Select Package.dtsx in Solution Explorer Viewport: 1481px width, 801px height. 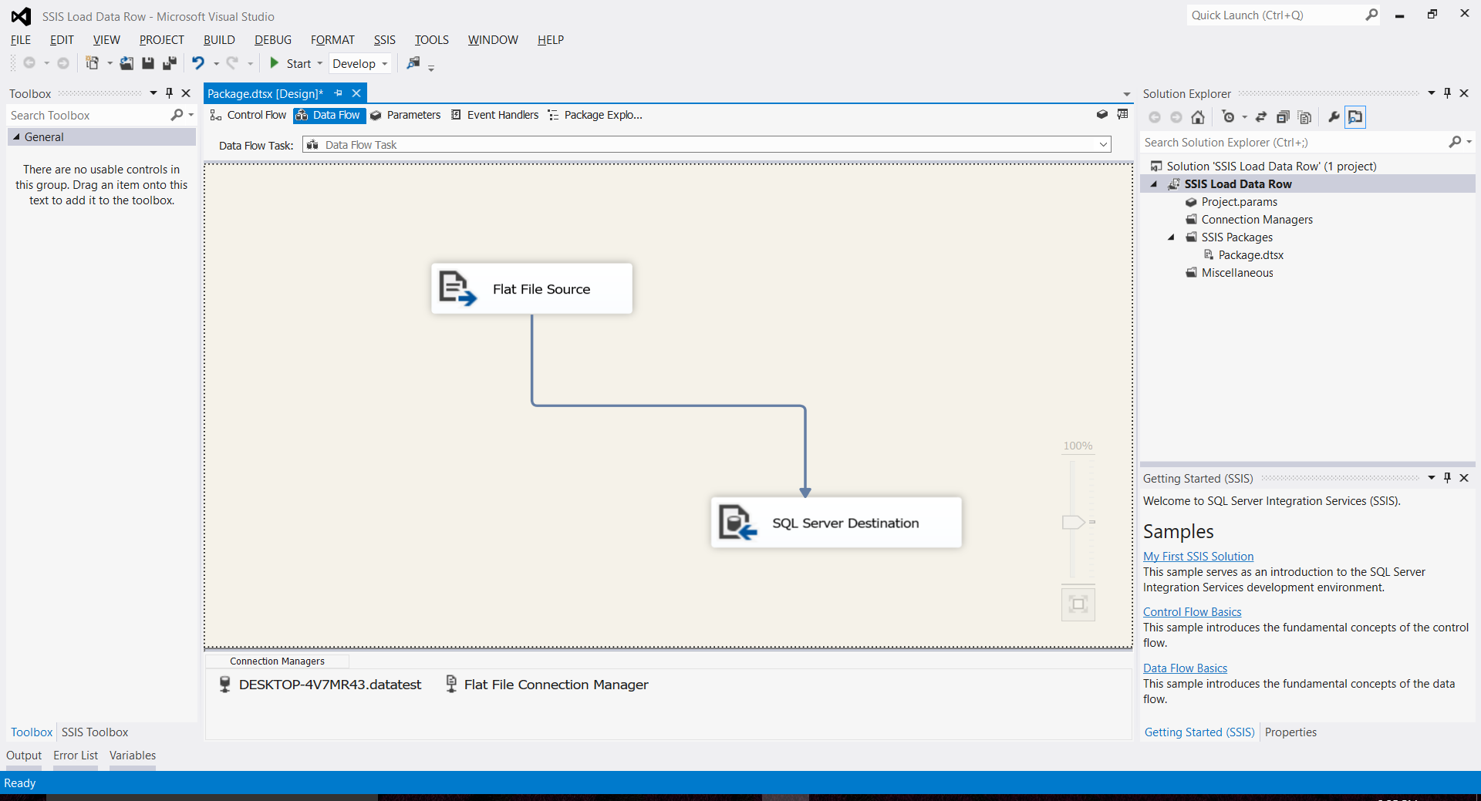(1250, 255)
